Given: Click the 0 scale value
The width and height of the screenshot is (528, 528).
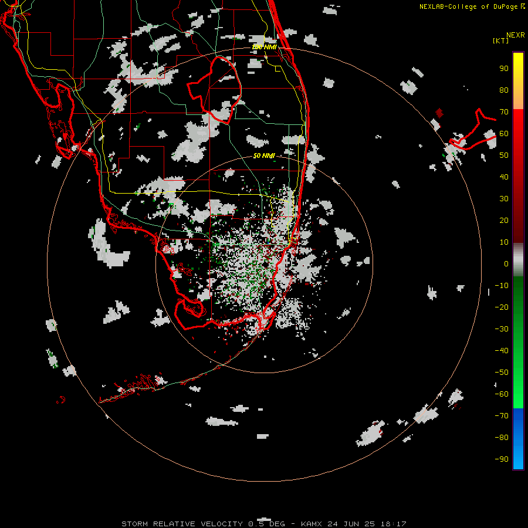Looking at the screenshot, I should 506,263.
